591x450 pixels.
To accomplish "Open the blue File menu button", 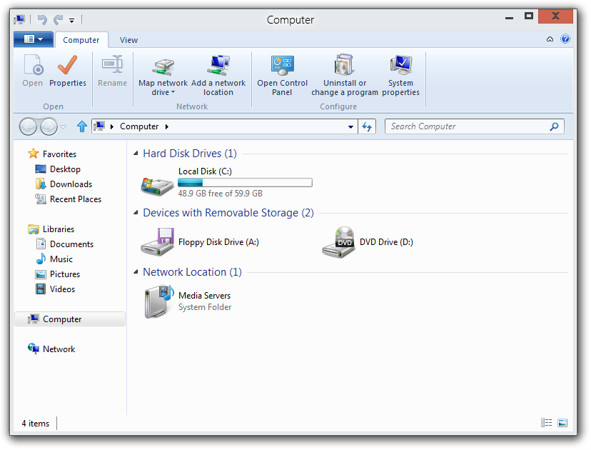I will (33, 39).
